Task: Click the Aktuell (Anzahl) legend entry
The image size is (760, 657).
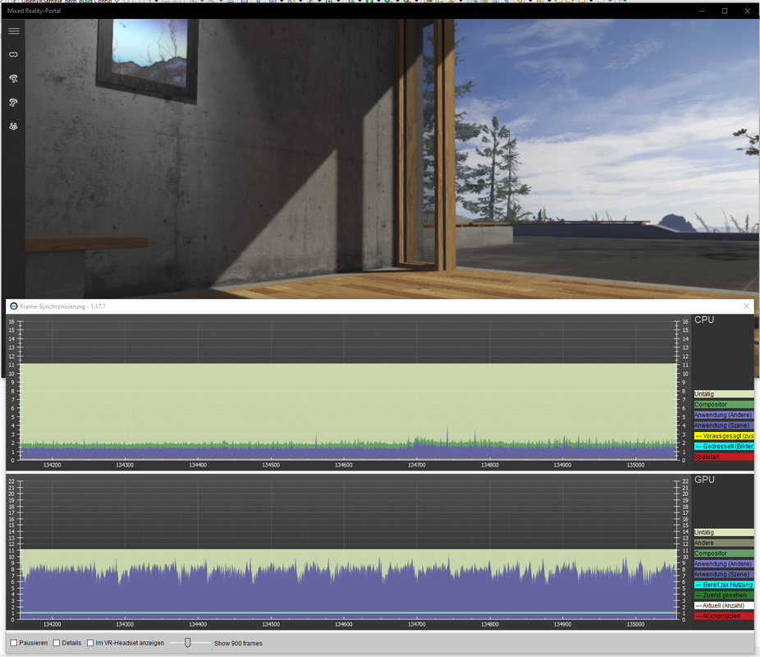Action: pyautogui.click(x=724, y=605)
